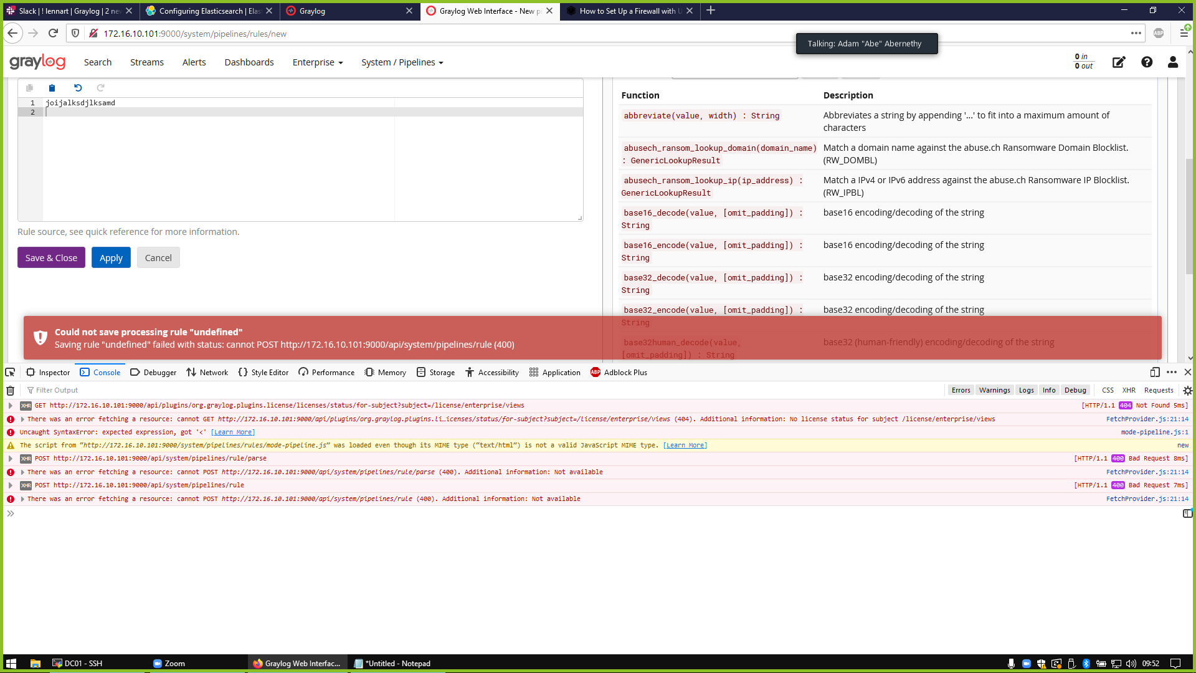The height and width of the screenshot is (673, 1196).
Task: Enable the XHR log filter
Action: pyautogui.click(x=1129, y=390)
